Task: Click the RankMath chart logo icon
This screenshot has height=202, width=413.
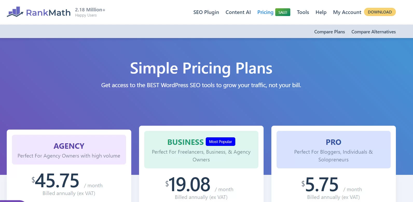Action: [x=15, y=12]
